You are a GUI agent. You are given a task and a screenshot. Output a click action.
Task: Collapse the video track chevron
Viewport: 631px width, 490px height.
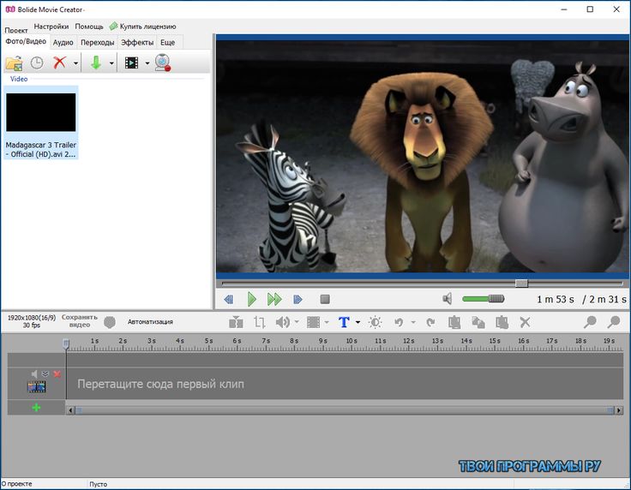pyautogui.click(x=45, y=373)
